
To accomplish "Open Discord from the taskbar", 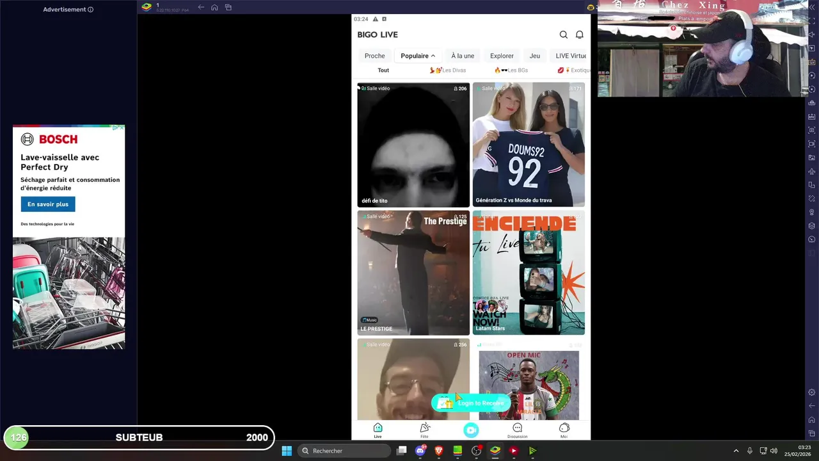I will click(420, 451).
